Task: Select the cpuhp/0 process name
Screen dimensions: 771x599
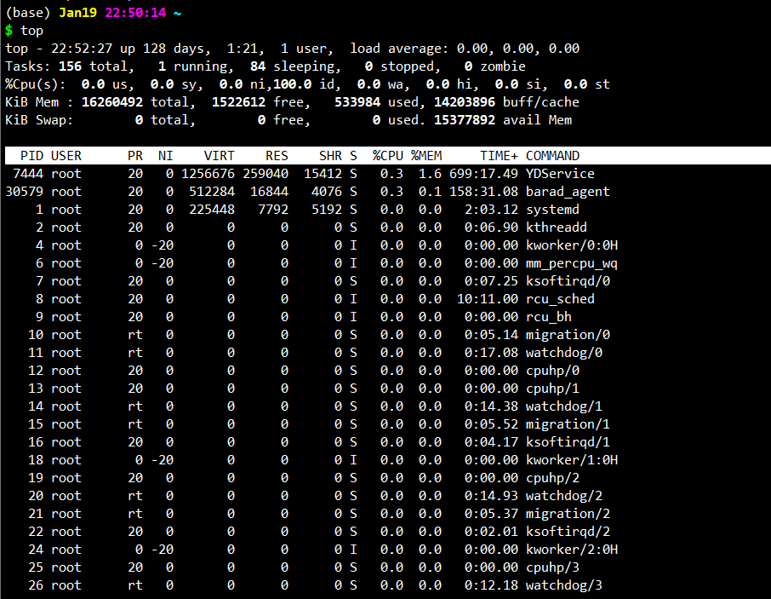Action: 552,371
